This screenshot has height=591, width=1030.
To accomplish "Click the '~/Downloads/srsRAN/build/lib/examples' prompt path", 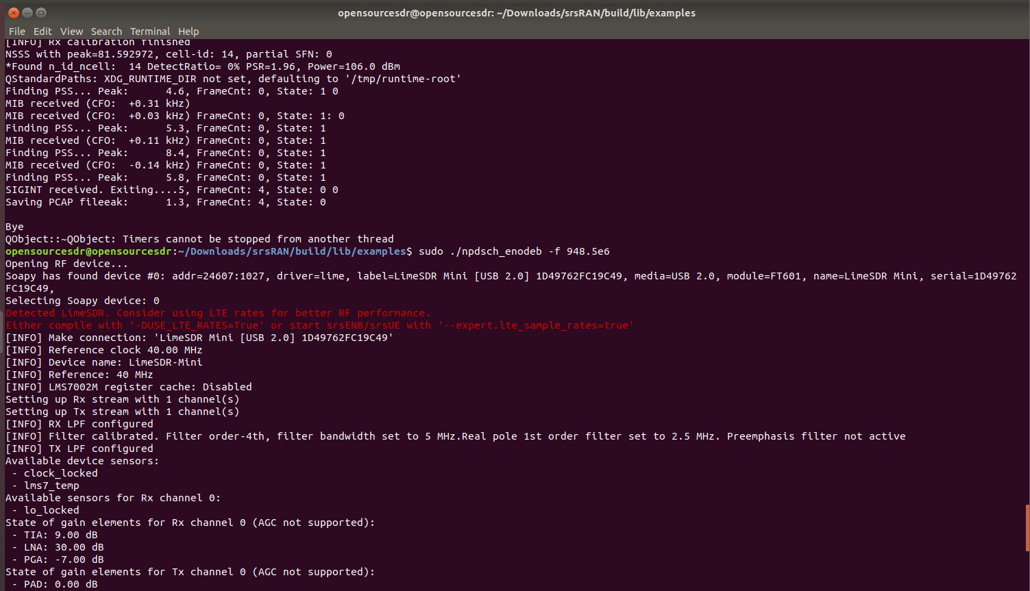I will (292, 251).
